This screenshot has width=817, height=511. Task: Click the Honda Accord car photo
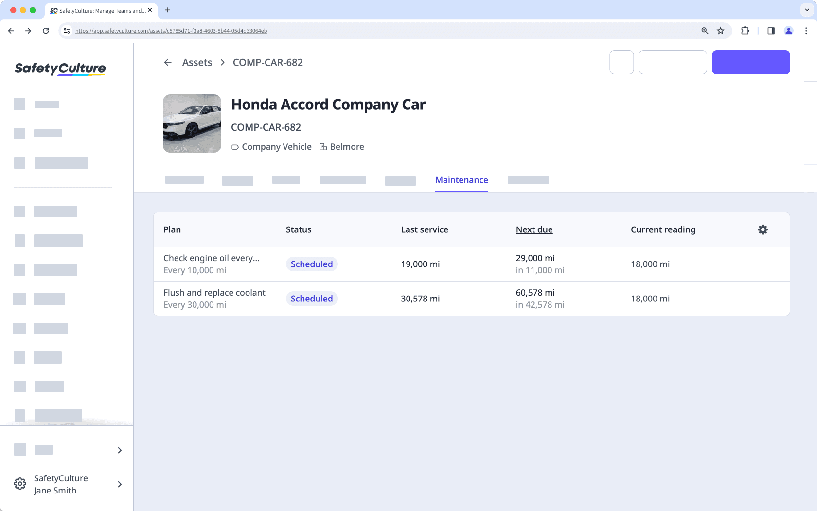coord(192,123)
